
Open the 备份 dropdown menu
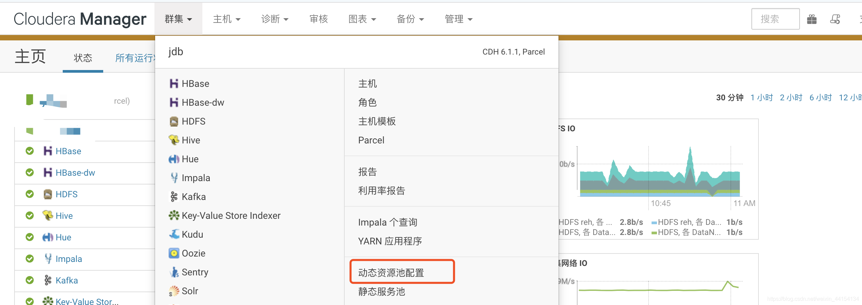coord(410,19)
